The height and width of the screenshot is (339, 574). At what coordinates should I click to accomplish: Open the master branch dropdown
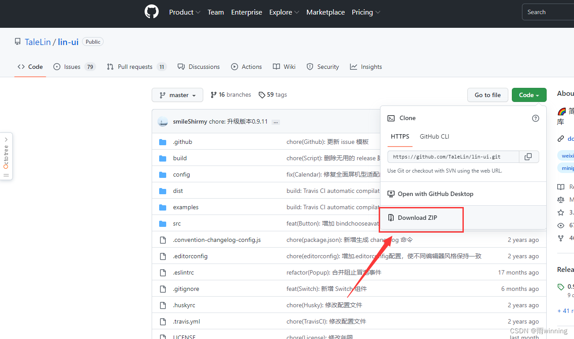click(177, 95)
